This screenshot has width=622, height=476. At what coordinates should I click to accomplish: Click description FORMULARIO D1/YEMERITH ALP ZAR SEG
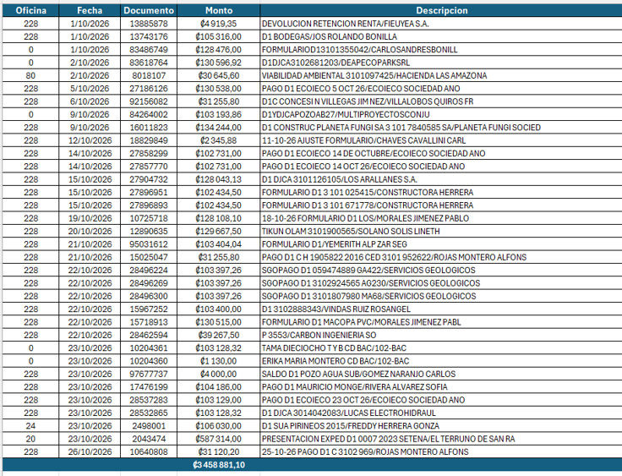(x=335, y=244)
